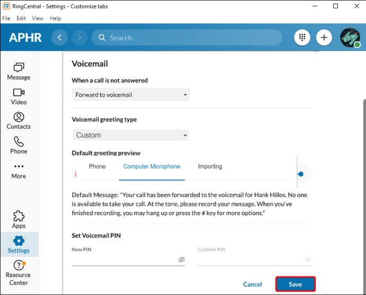Viewport: 366px width, 295px height.
Task: Open the dial pad
Action: pos(302,38)
